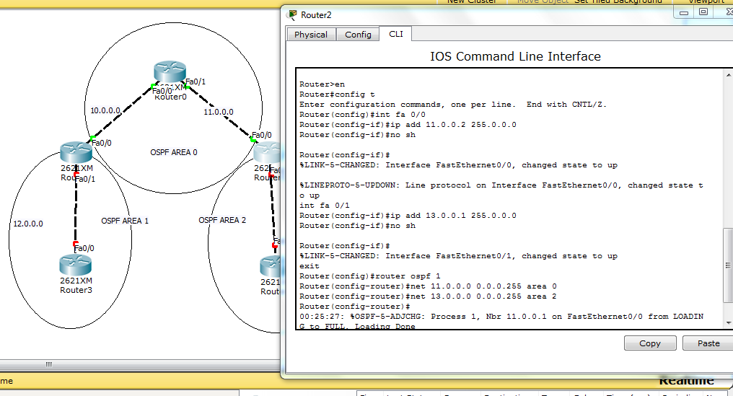Viewport: 733px width, 396px height.
Task: Select the CLI tab
Action: pyautogui.click(x=396, y=34)
